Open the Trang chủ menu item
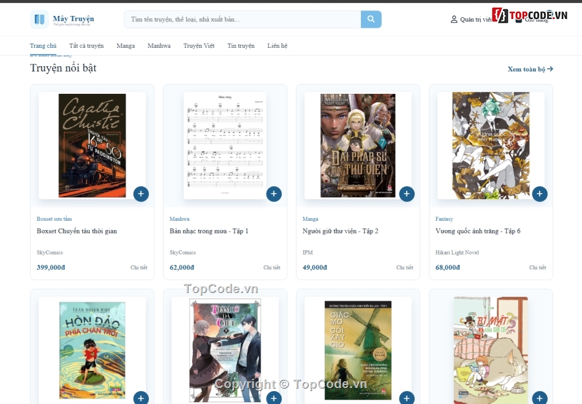 pyautogui.click(x=43, y=46)
